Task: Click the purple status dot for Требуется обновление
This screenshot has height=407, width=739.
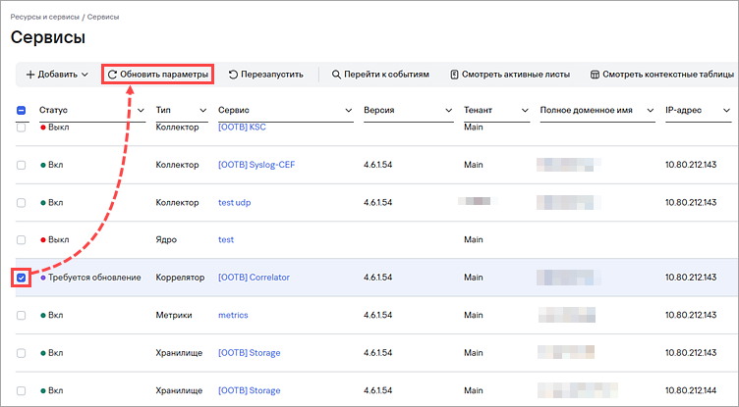Action: 43,278
